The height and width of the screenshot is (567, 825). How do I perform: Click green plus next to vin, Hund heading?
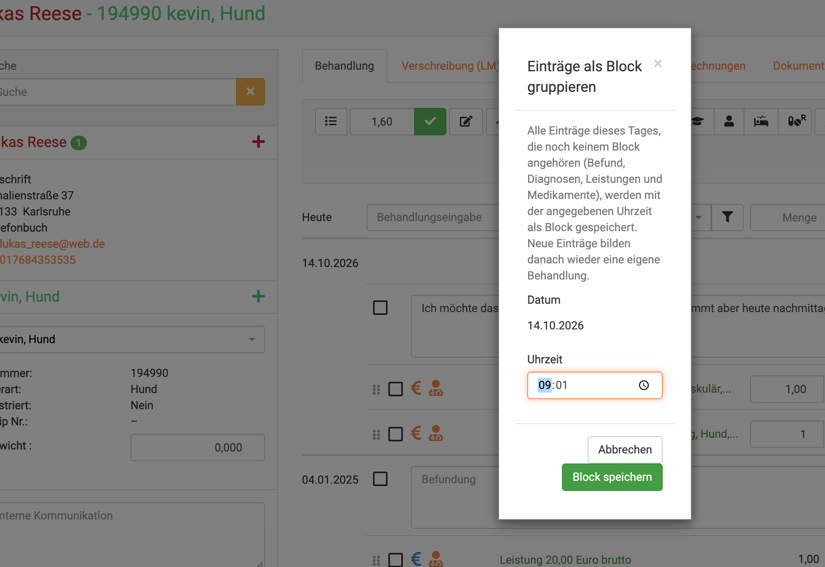pos(258,296)
